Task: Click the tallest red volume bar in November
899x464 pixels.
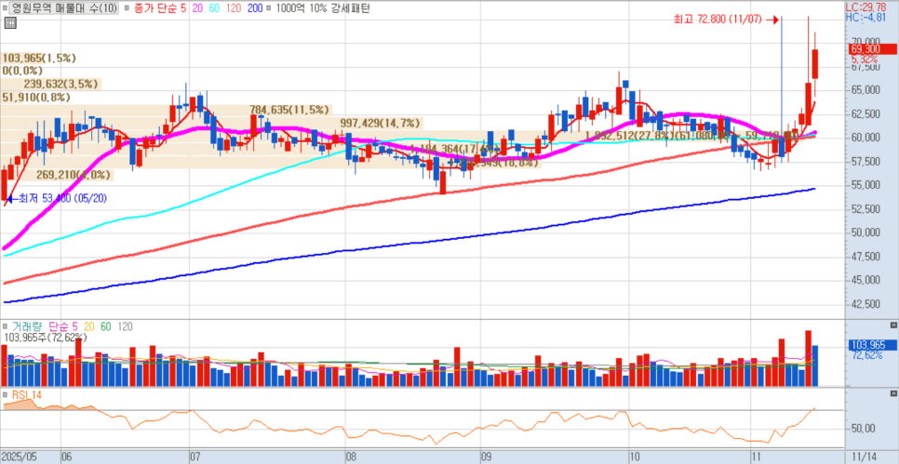Action: click(x=809, y=358)
